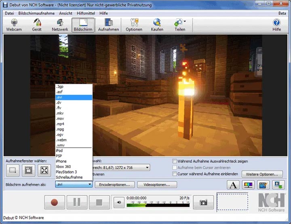This screenshot has width=291, height=224.
Task: Stop the recording
Action: (x=99, y=202)
